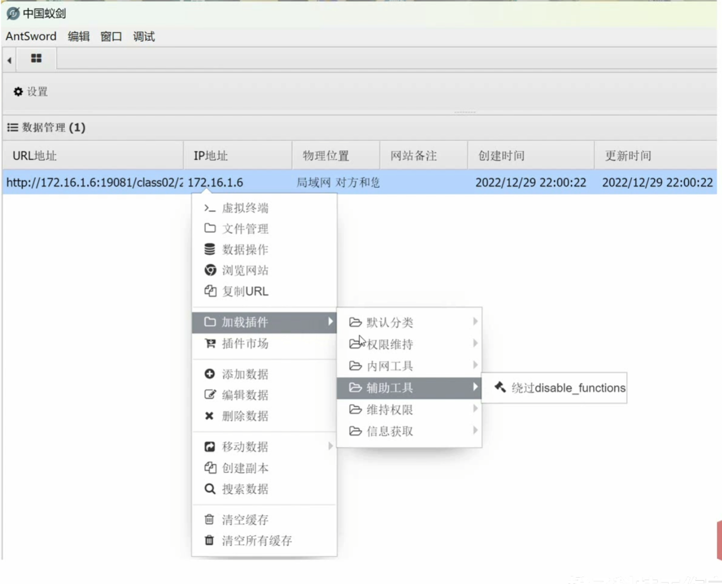The height and width of the screenshot is (584, 722).
Task: Click the left tab scroll arrow
Action: point(10,60)
